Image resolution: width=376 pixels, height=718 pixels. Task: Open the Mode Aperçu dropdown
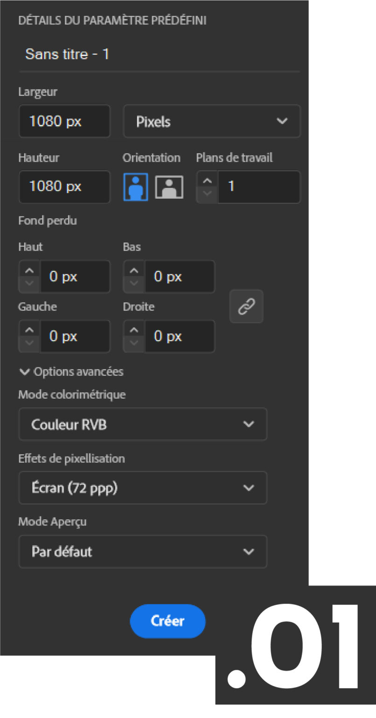pyautogui.click(x=143, y=552)
